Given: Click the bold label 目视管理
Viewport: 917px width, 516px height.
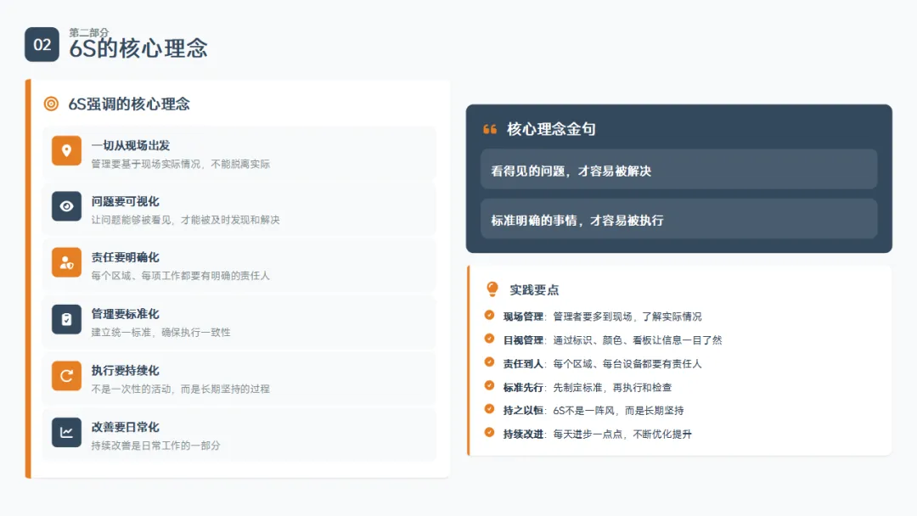Looking at the screenshot, I should point(523,340).
